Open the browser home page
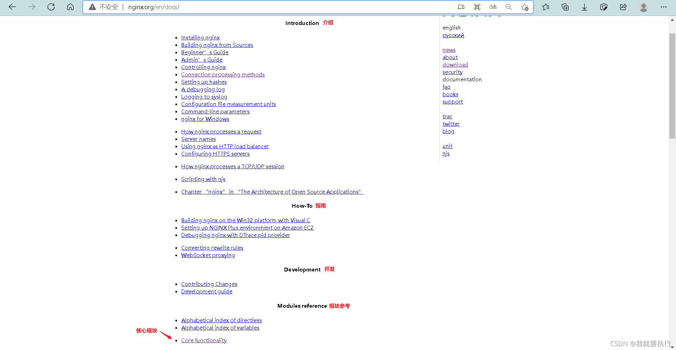Image resolution: width=676 pixels, height=350 pixels. 70,7
